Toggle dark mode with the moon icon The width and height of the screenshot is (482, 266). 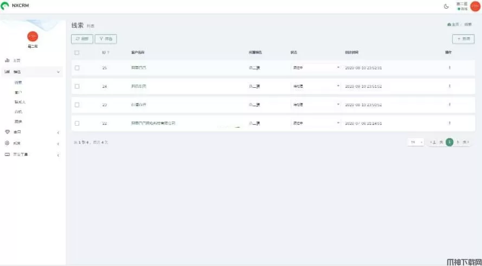(x=446, y=7)
